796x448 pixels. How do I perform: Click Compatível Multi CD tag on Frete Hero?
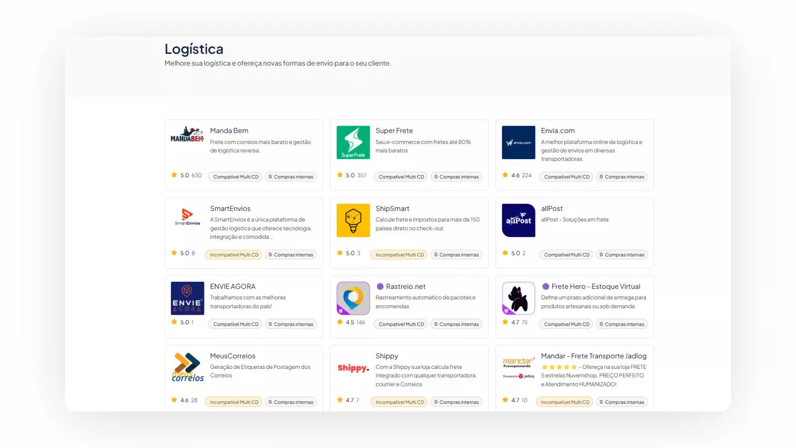tap(567, 324)
